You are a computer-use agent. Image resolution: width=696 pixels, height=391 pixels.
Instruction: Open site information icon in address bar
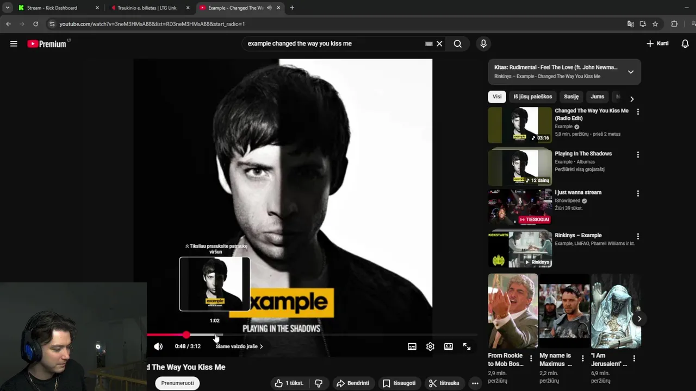click(x=52, y=24)
